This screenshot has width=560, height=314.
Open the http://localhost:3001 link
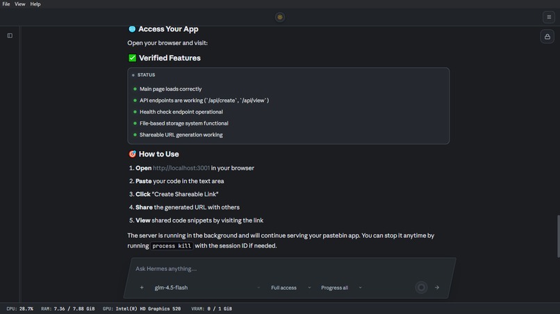point(181,168)
